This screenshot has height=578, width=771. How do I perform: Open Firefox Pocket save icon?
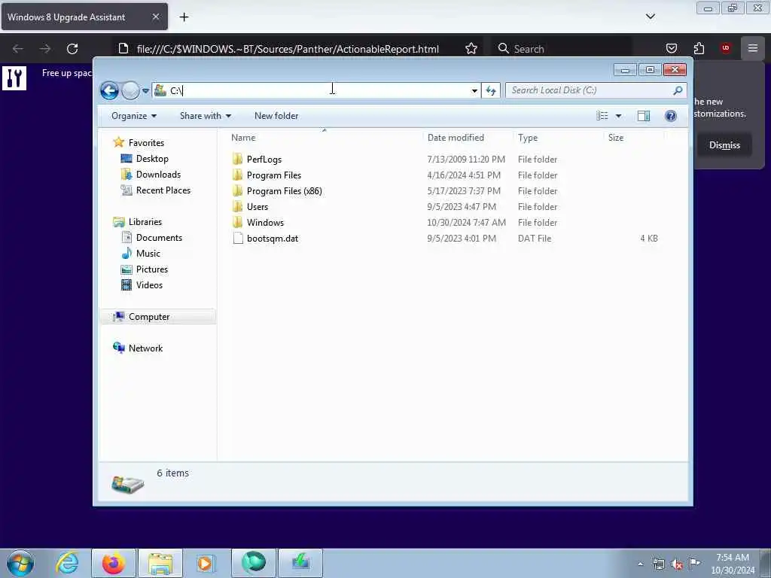pos(672,49)
